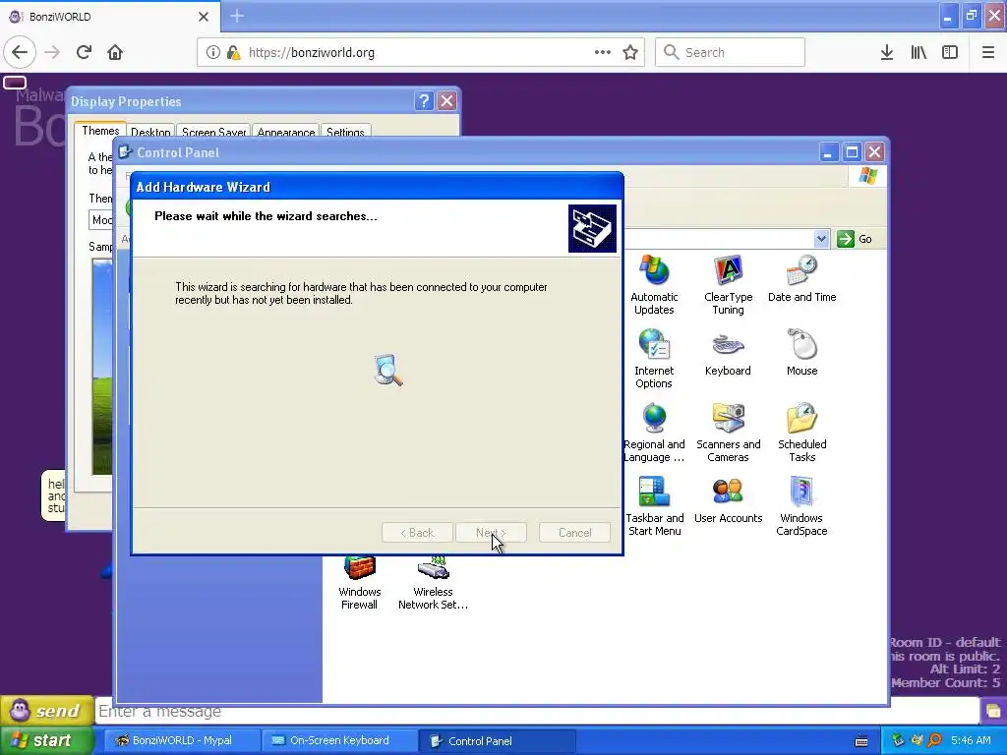The width and height of the screenshot is (1007, 755).
Task: Open Wireless Network Setup wizard icon
Action: coord(433,583)
